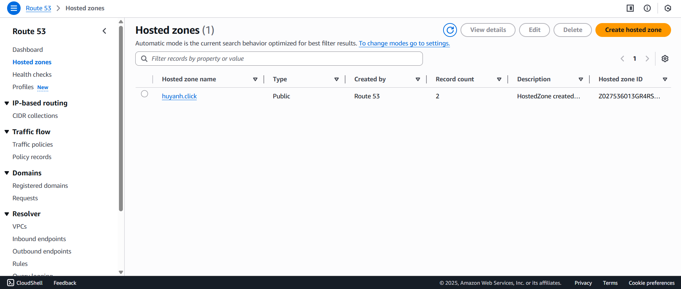Open CIDR collections in the sidebar
Image resolution: width=681 pixels, height=289 pixels.
pyautogui.click(x=35, y=116)
